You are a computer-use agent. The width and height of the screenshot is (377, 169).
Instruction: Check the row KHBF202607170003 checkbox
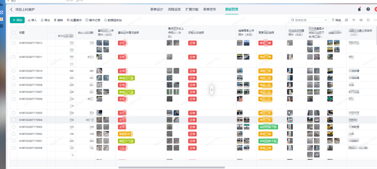(x=14, y=127)
